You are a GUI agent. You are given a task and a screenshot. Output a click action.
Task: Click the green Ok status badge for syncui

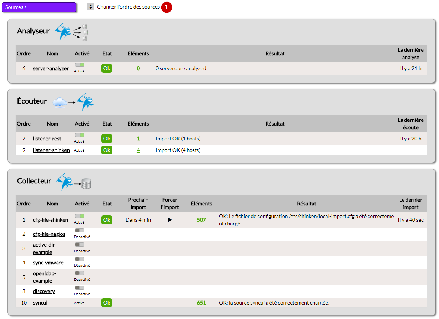107,303
